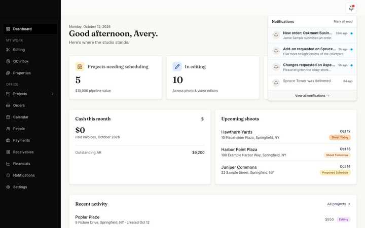365x228 pixels.
Task: Click the pencil icon on In editing card
Action: pos(177,67)
